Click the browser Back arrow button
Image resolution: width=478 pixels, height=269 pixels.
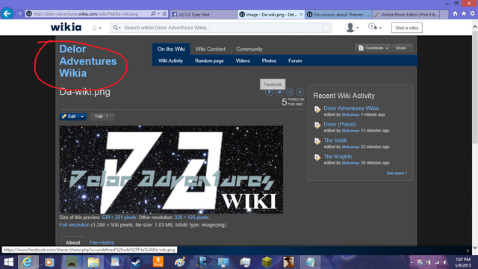[7, 13]
